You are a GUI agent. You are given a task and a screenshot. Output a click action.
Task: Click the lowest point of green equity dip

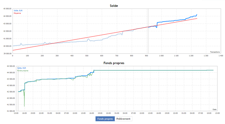24,106
